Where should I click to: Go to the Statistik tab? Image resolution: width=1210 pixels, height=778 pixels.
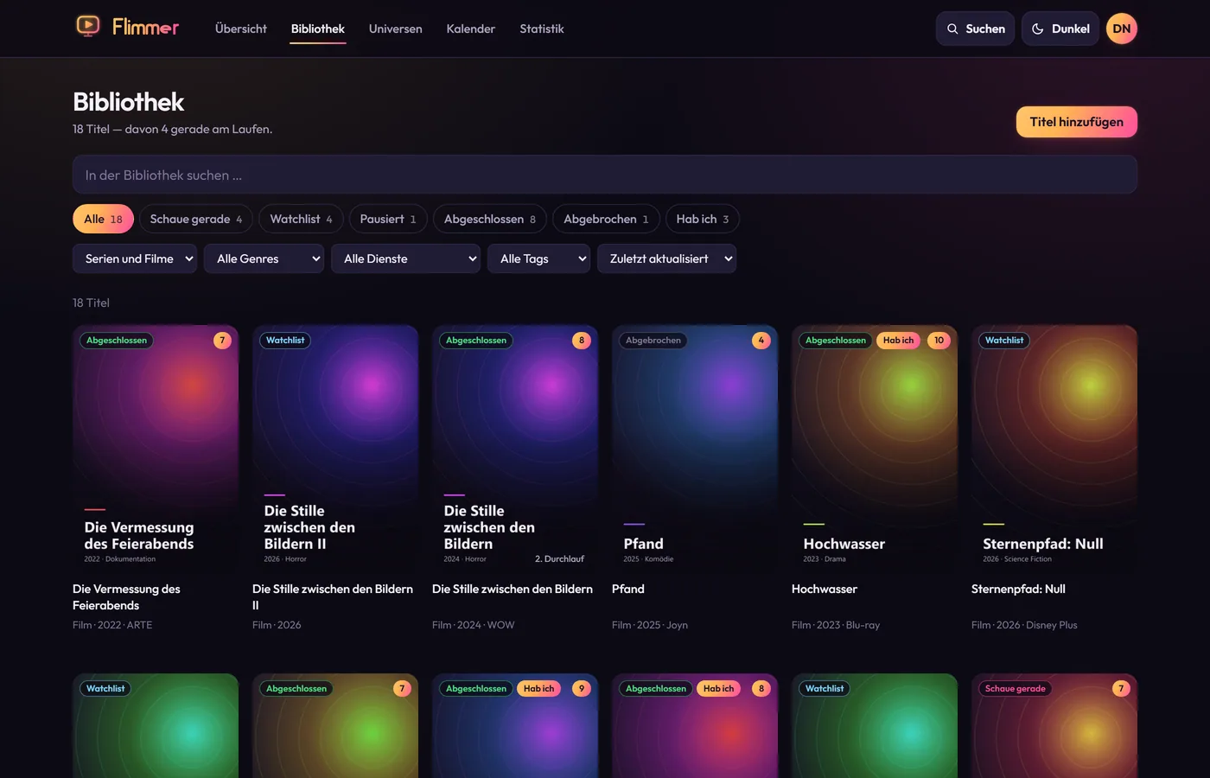(x=542, y=29)
